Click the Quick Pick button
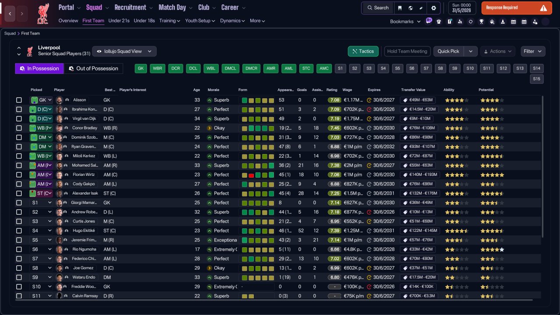Screen dimensions: 560x315 [448, 51]
